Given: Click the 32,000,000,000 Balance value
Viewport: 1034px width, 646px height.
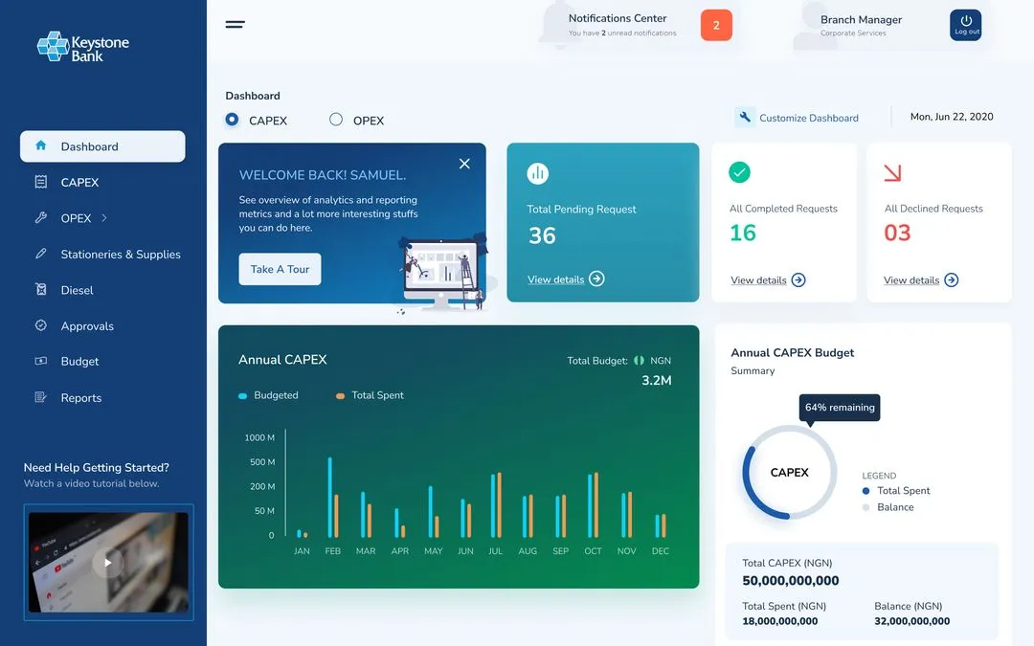Looking at the screenshot, I should coord(912,621).
